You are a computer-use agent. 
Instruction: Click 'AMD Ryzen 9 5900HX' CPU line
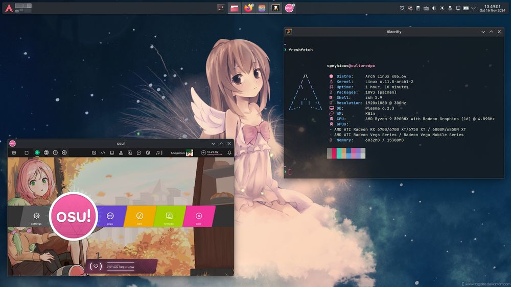click(x=430, y=119)
